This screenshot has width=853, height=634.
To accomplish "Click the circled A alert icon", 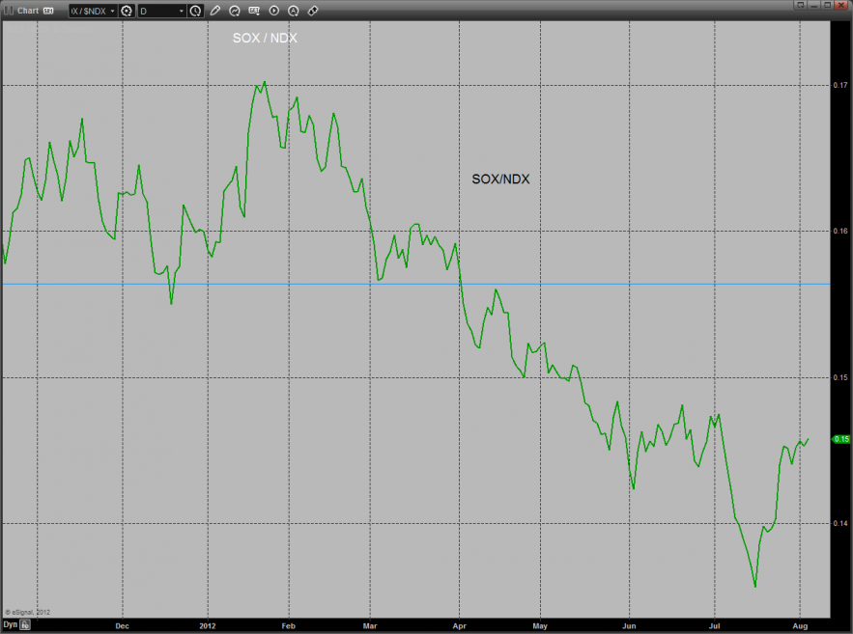I will [294, 11].
